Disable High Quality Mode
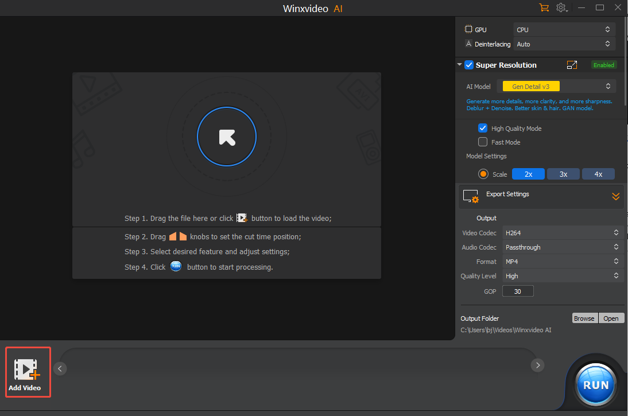628x416 pixels. click(x=483, y=128)
